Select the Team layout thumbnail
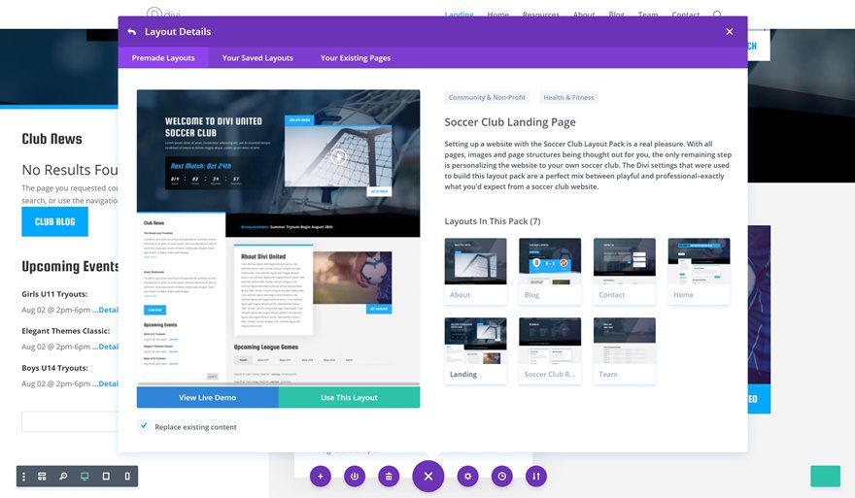The height and width of the screenshot is (498, 855). coord(625,350)
